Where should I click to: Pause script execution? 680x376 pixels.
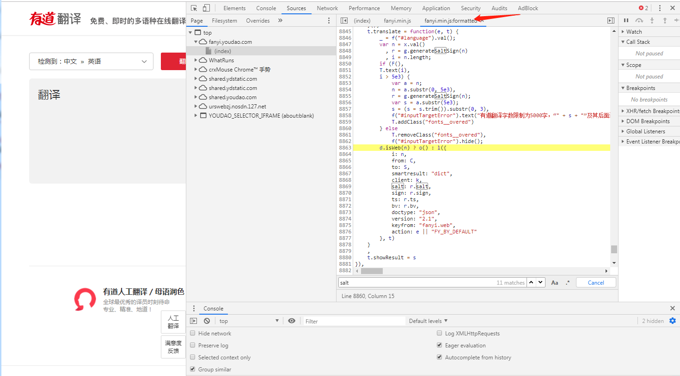click(626, 20)
